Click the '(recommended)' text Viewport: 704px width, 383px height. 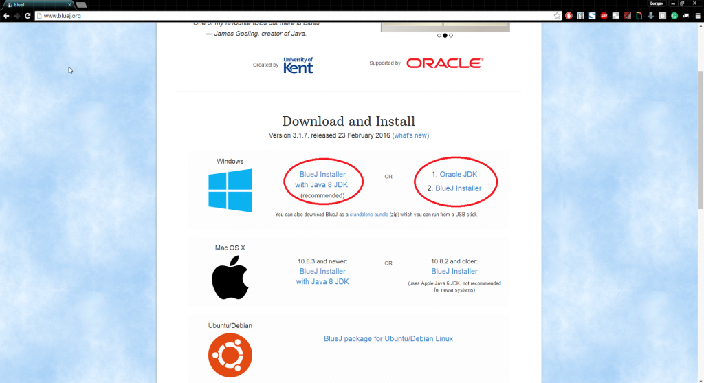pos(322,196)
